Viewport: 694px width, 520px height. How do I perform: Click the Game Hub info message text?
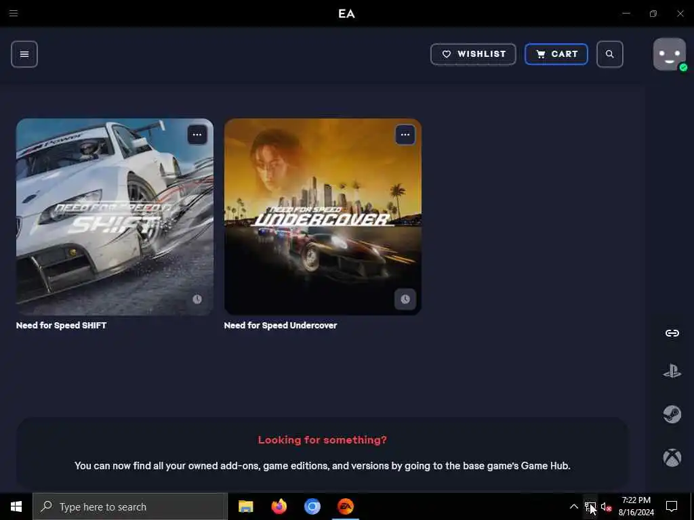click(322, 466)
